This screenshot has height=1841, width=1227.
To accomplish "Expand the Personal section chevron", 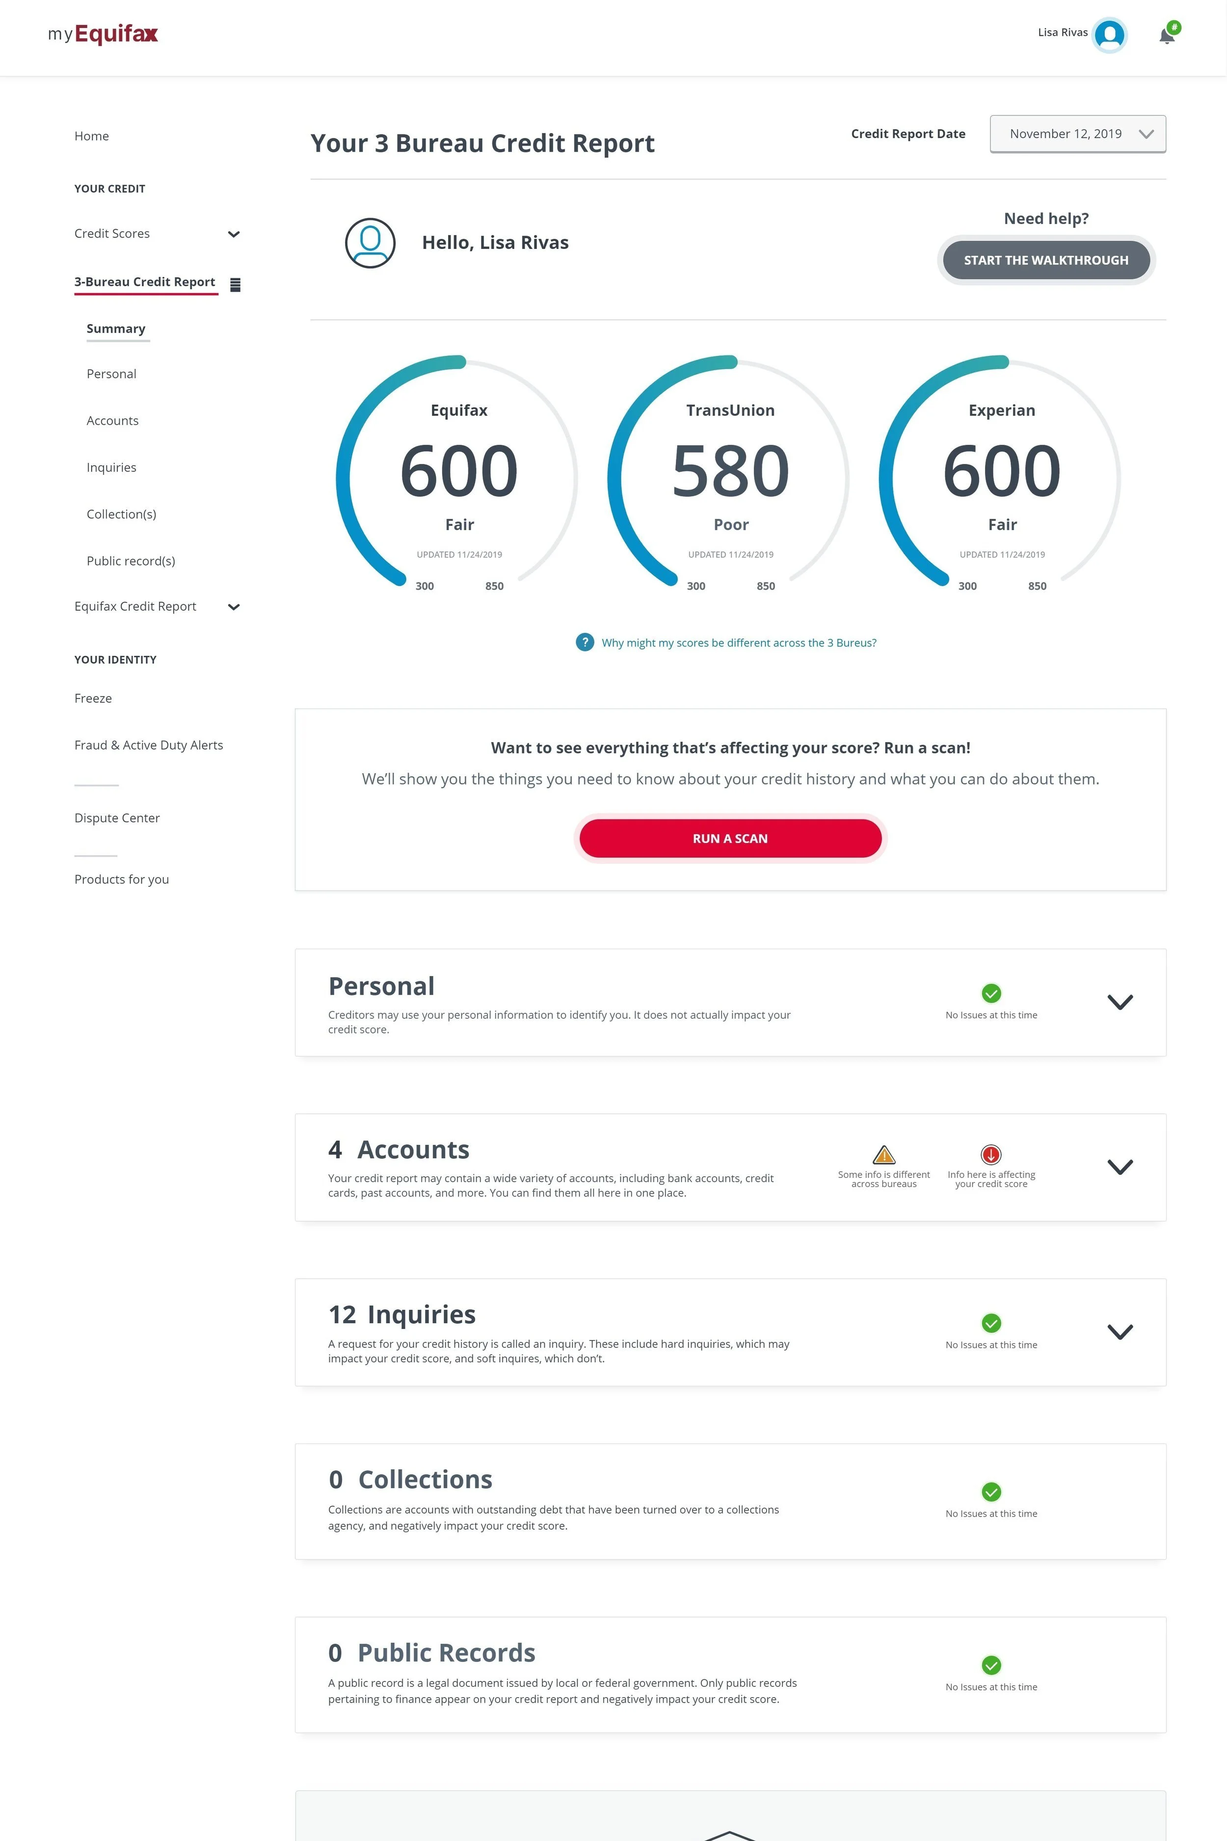I will (1120, 1002).
